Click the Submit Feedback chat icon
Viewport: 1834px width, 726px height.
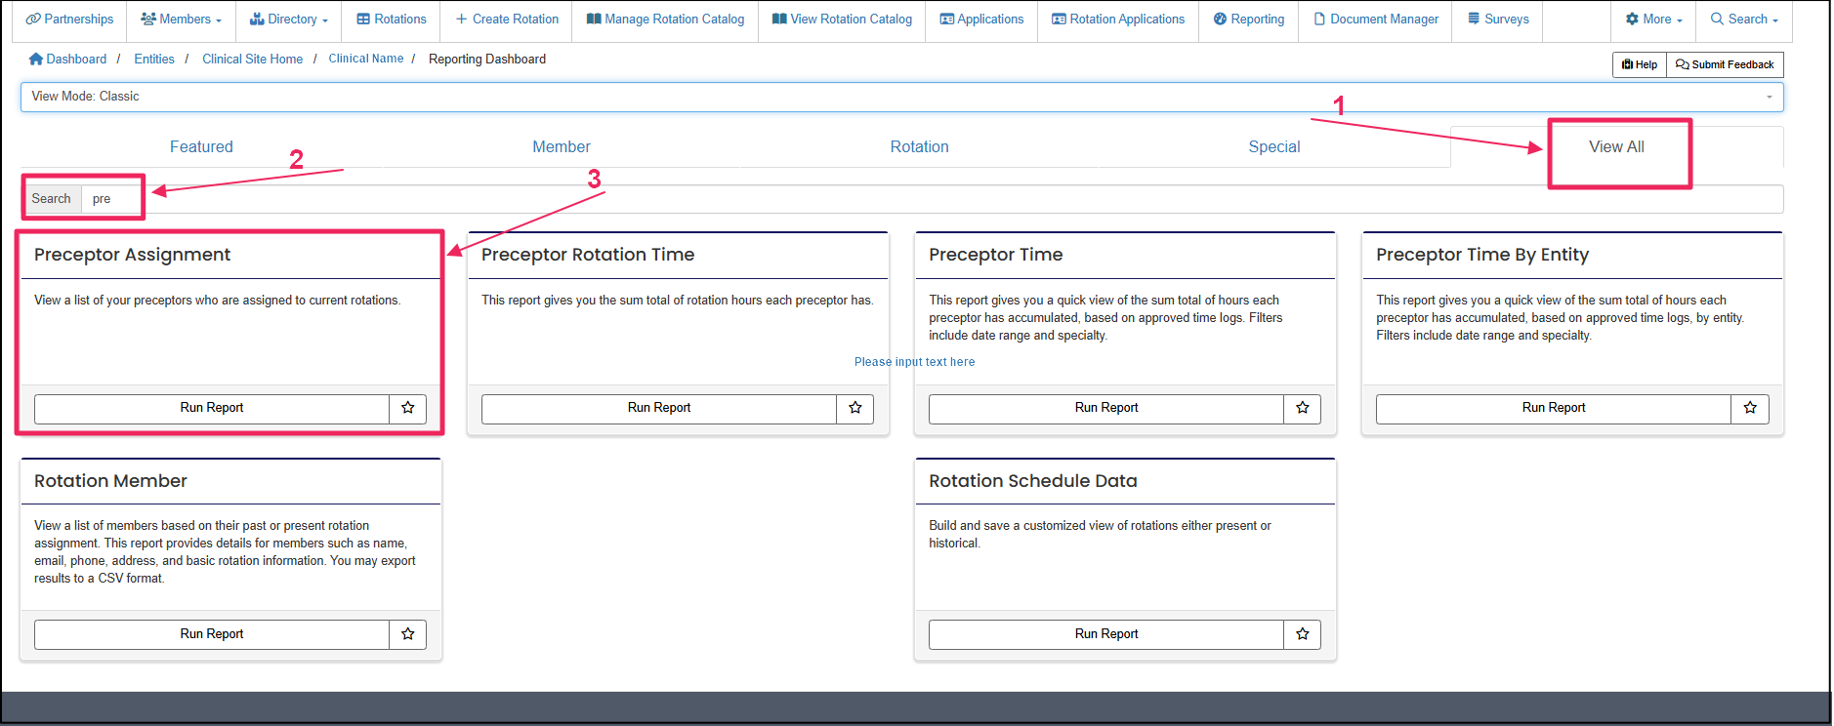[x=1683, y=64]
